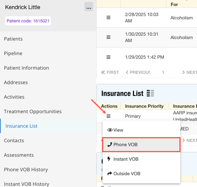The image size is (197, 187).
Task: Choose Phone VOB from the dropdown menu
Action: coord(125,145)
